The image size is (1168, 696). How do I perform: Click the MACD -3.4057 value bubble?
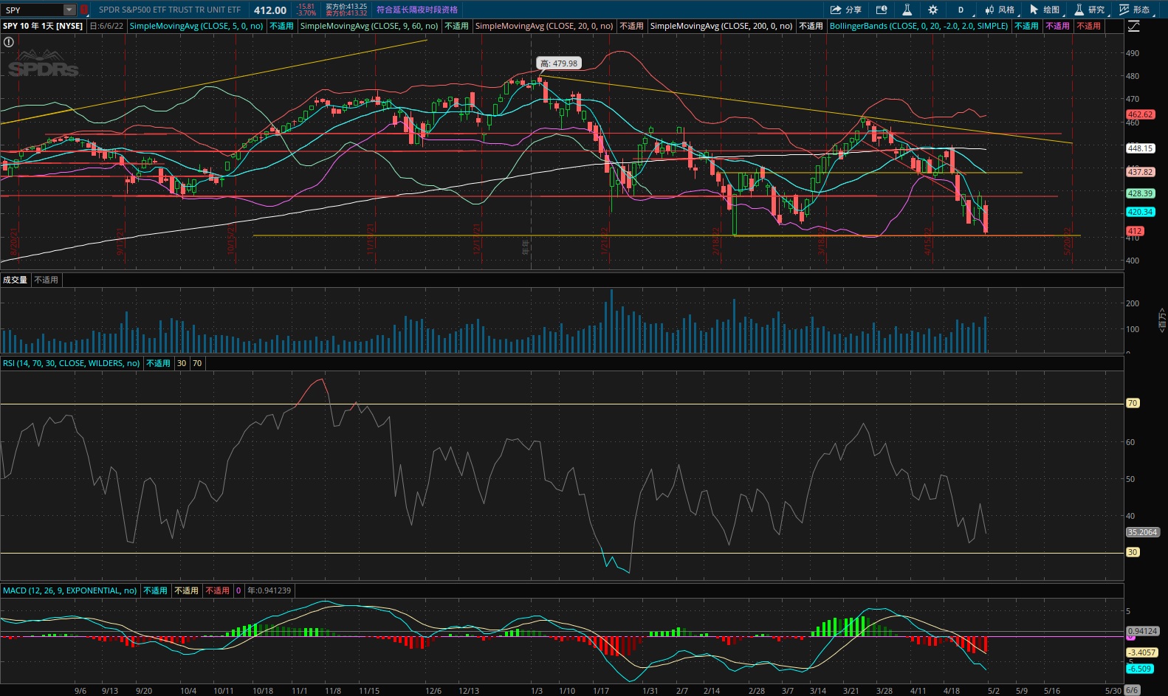pyautogui.click(x=1141, y=652)
